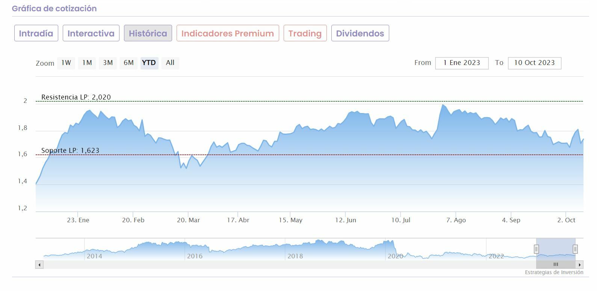
Task: Open the Intradía chart tab
Action: pyautogui.click(x=36, y=33)
